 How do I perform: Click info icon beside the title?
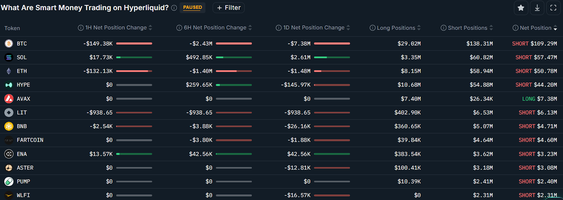(x=174, y=8)
